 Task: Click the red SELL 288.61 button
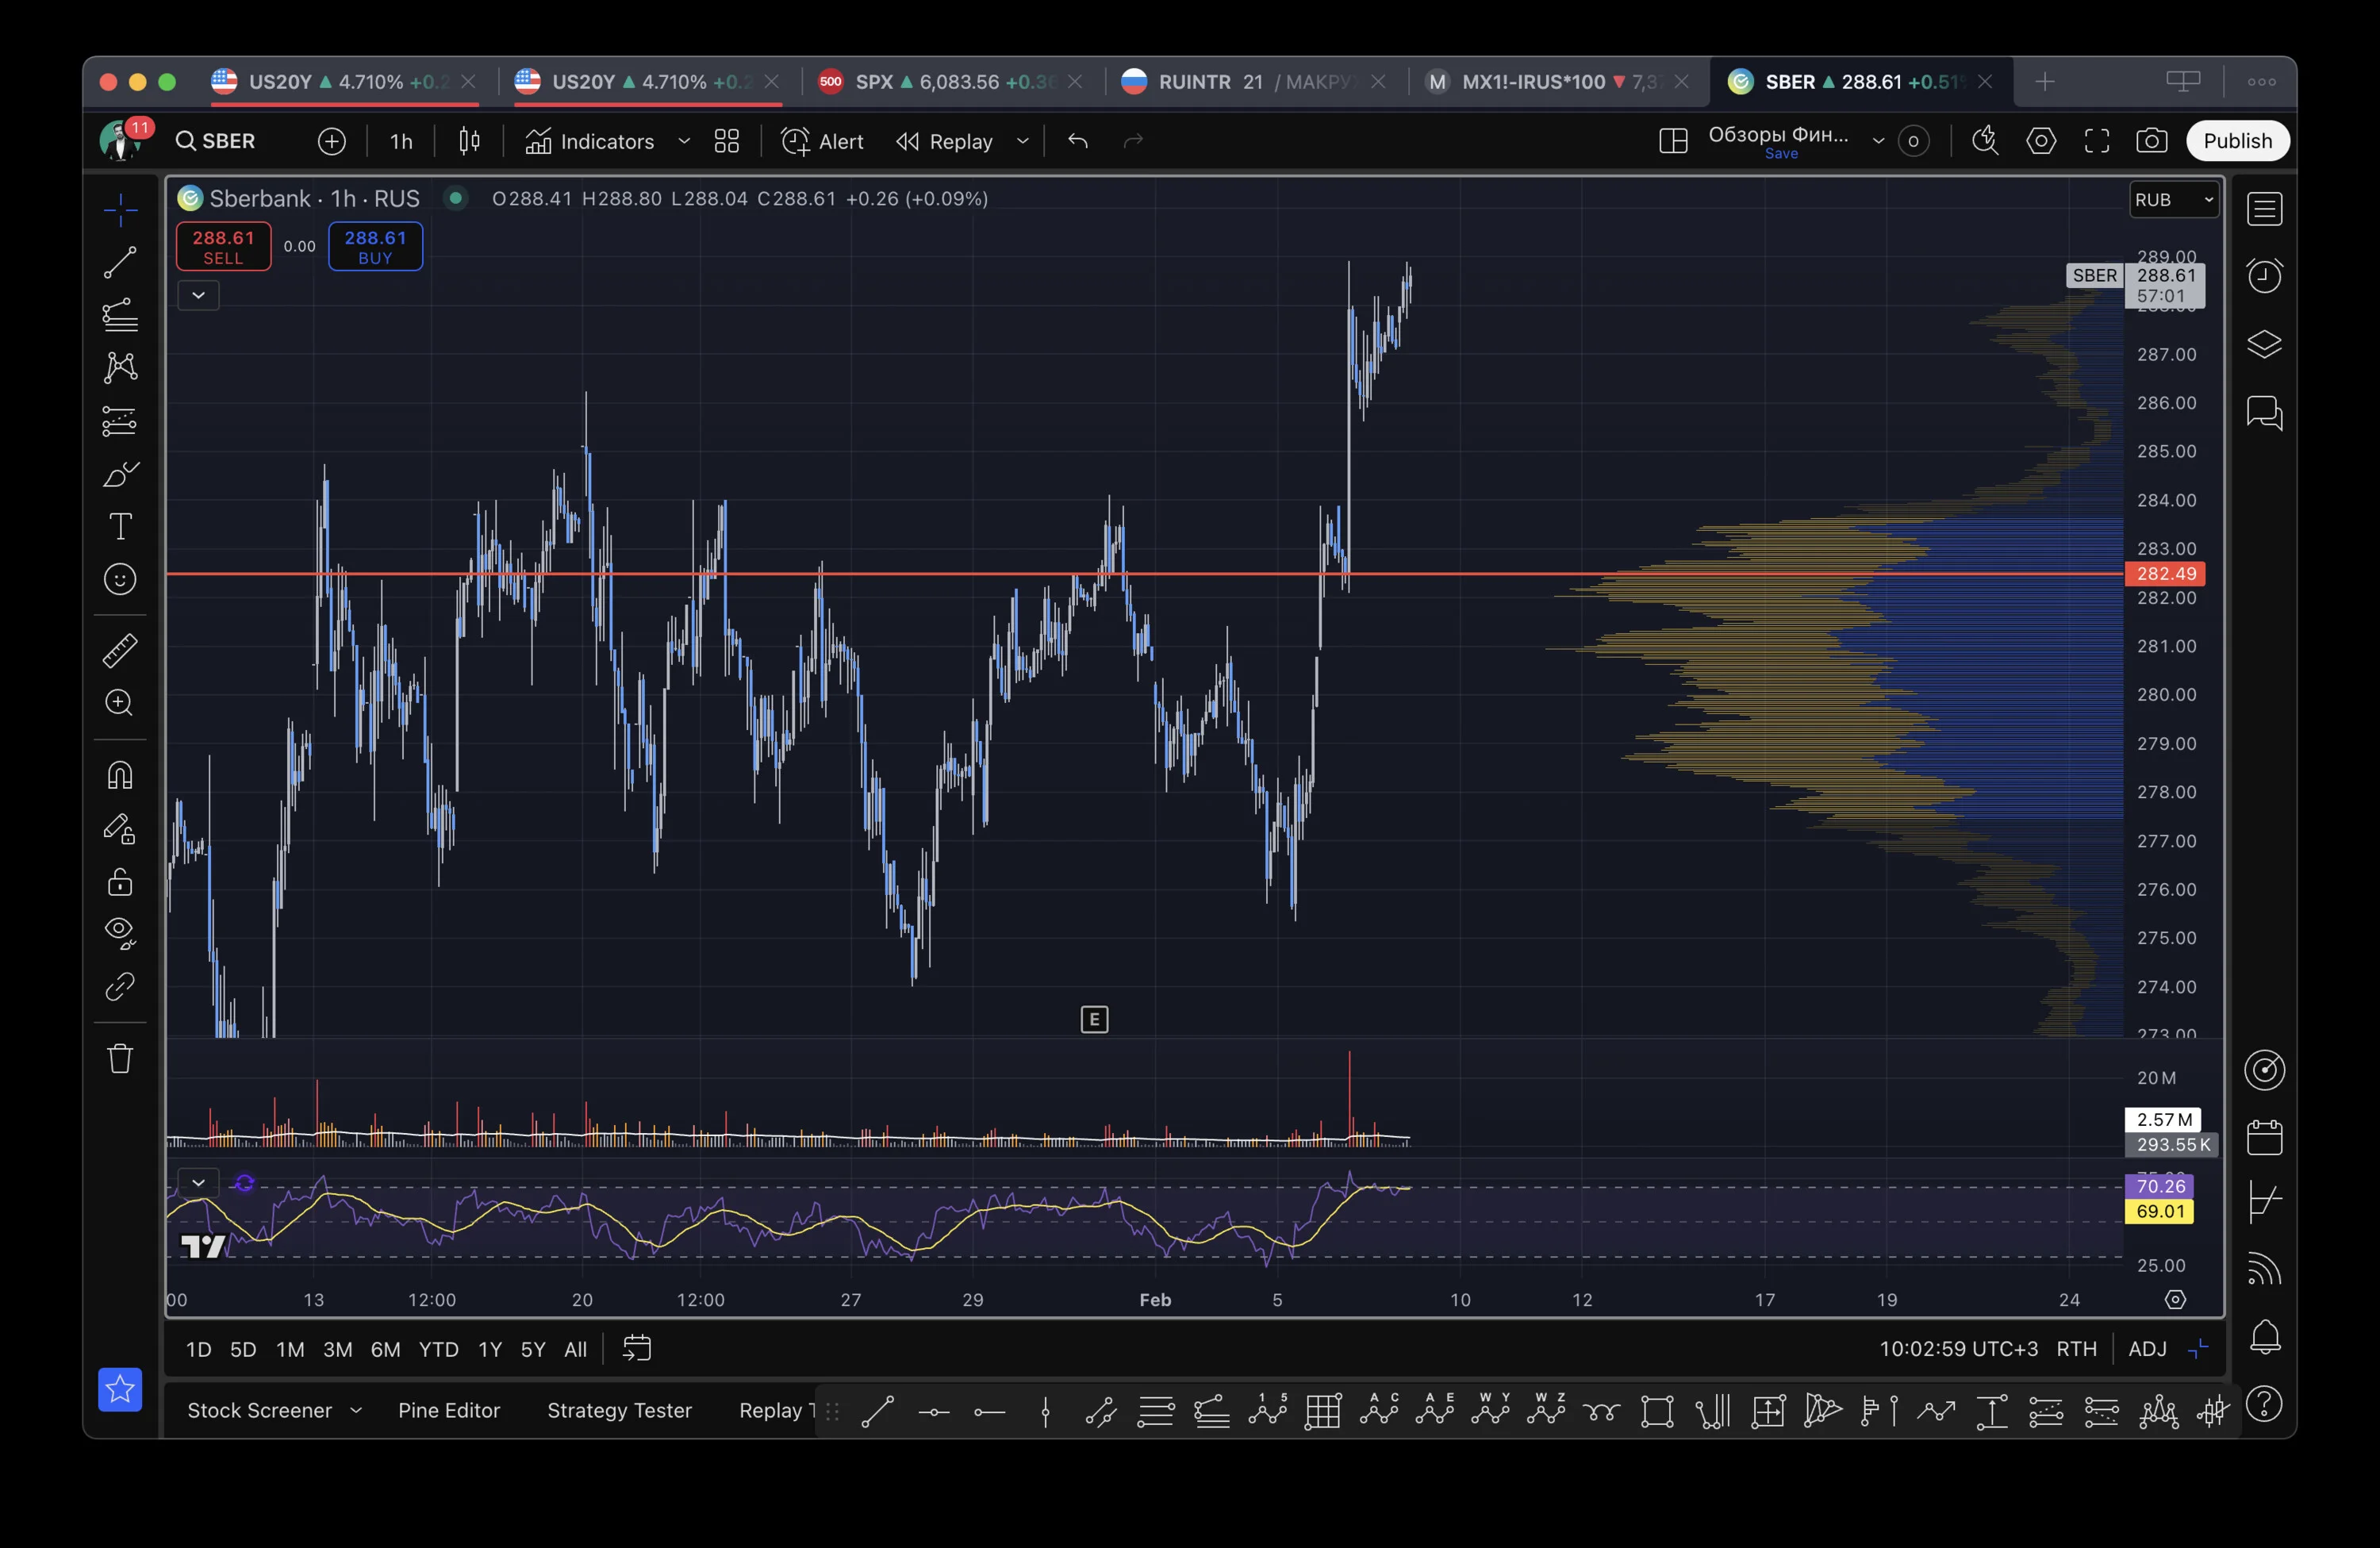click(224, 246)
